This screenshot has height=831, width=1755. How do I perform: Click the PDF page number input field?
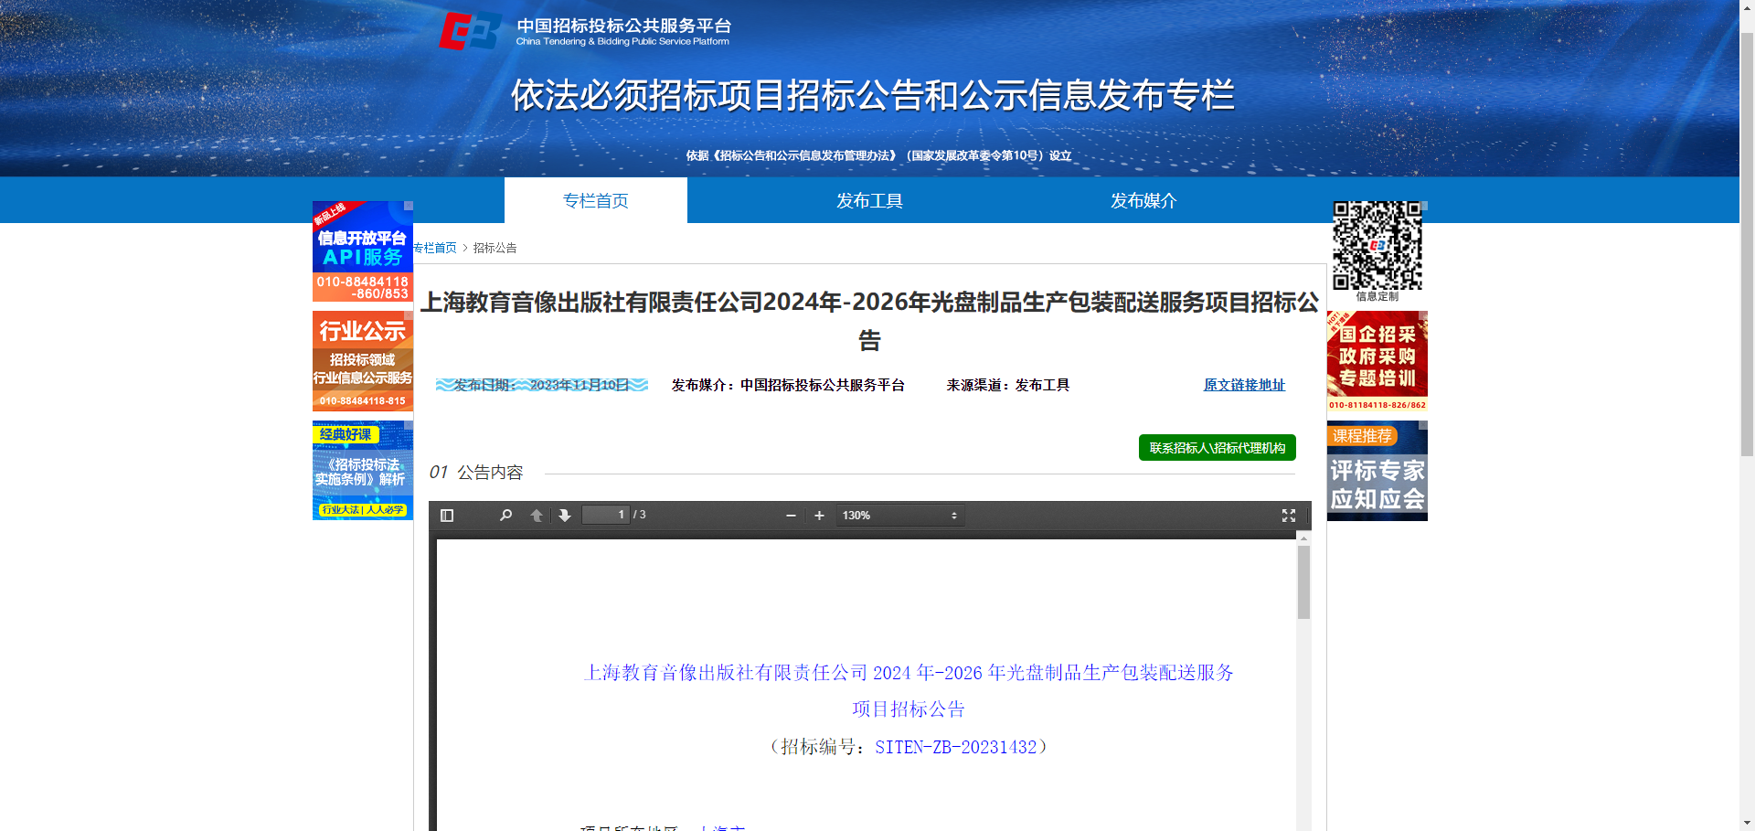click(x=606, y=515)
